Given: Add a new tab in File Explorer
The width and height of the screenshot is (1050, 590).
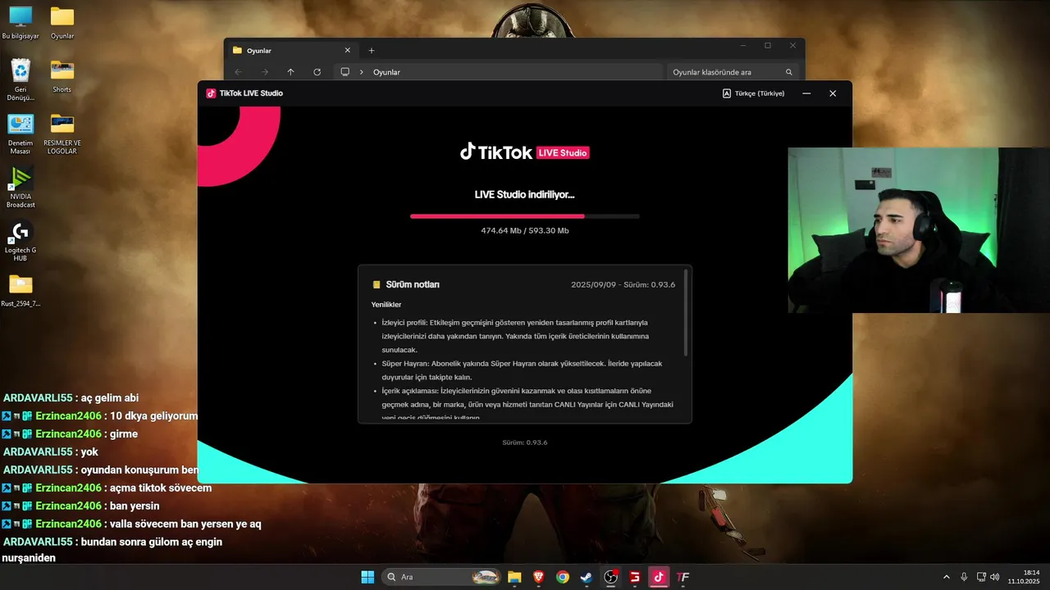Looking at the screenshot, I should (x=371, y=51).
